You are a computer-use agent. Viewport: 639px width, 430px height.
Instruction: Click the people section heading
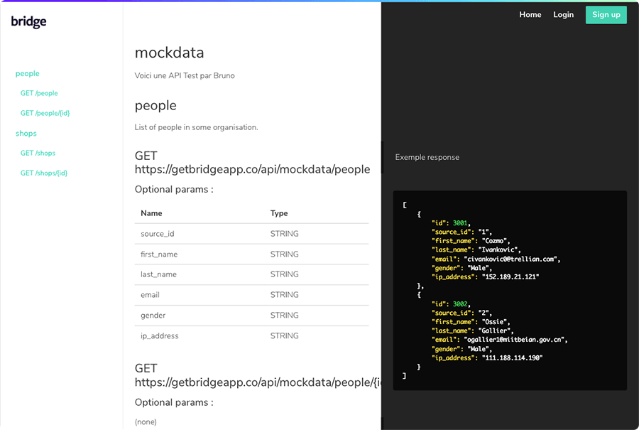[155, 106]
